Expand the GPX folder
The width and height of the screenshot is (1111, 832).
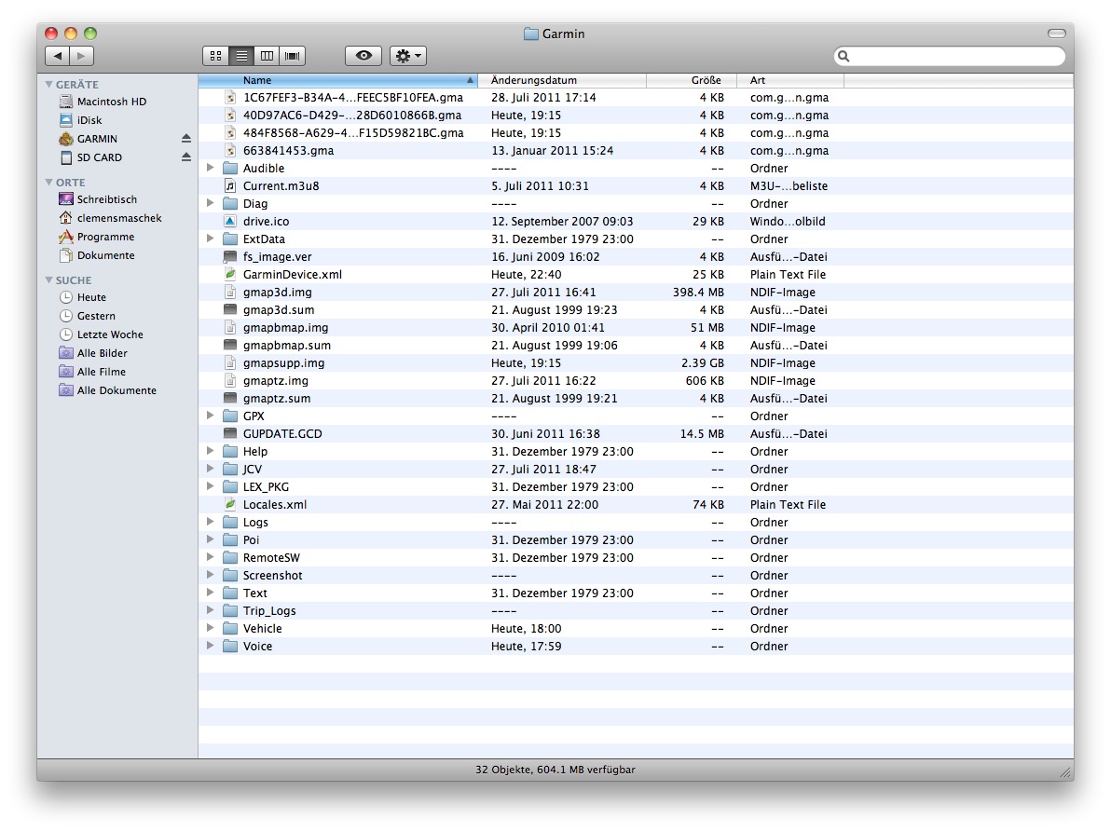(x=211, y=416)
